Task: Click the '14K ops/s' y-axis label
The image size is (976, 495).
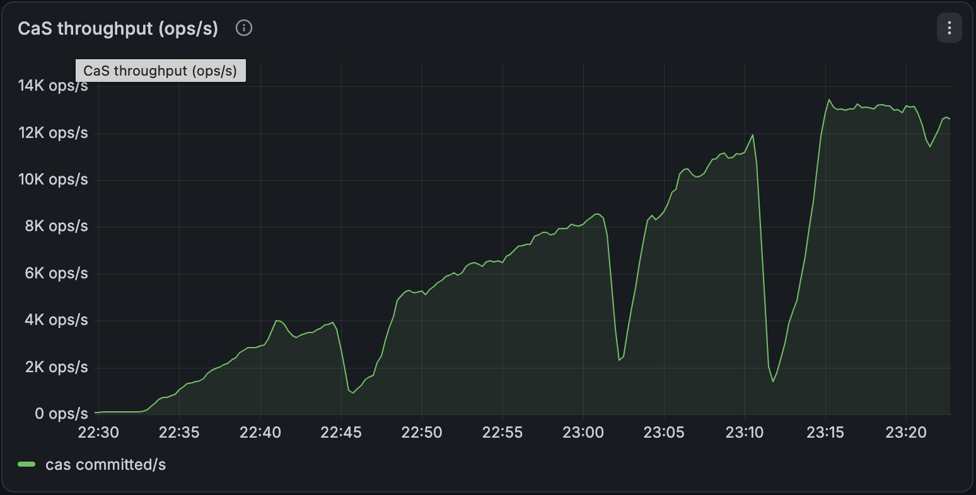Action: tap(53, 86)
